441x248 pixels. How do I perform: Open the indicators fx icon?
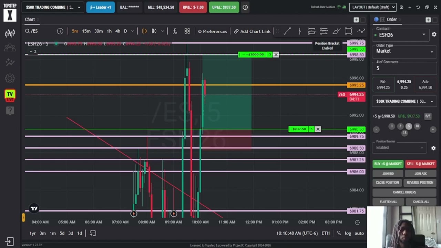175,31
